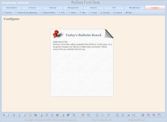Open the Security page item
Screen dimensions: 167x122
[x=105, y=13]
